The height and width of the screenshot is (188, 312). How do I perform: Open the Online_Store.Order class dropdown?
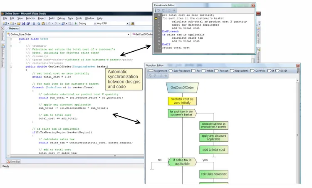pos(129,34)
